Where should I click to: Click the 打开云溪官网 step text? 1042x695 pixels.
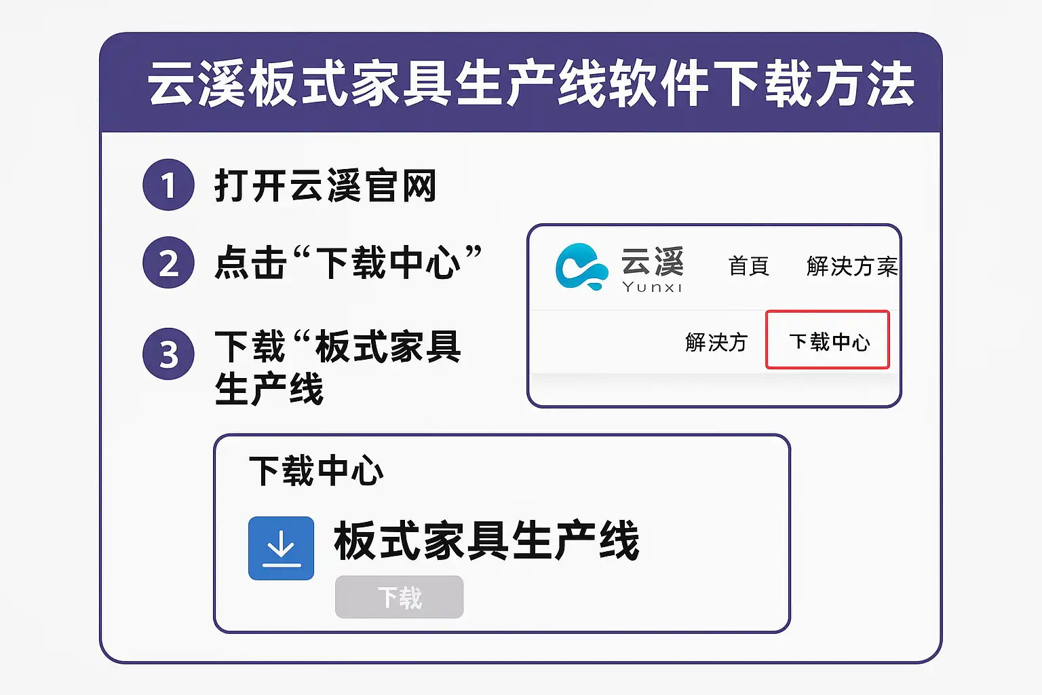[x=325, y=186]
